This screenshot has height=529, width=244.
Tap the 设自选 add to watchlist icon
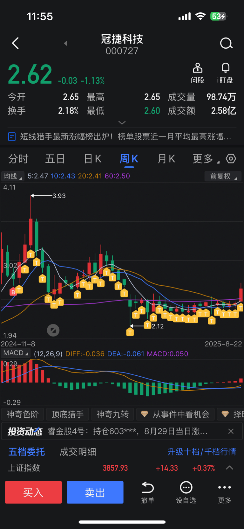pos(186,493)
